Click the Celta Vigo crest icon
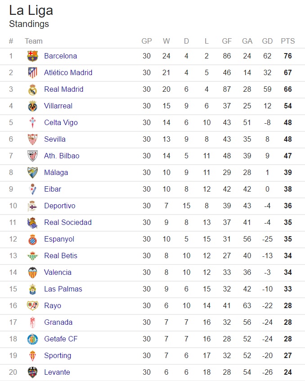The image size is (305, 381). pyautogui.click(x=32, y=123)
